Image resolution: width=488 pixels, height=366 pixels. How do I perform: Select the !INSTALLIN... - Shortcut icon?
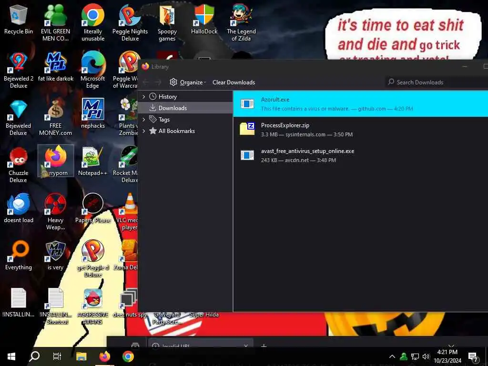(x=56, y=306)
